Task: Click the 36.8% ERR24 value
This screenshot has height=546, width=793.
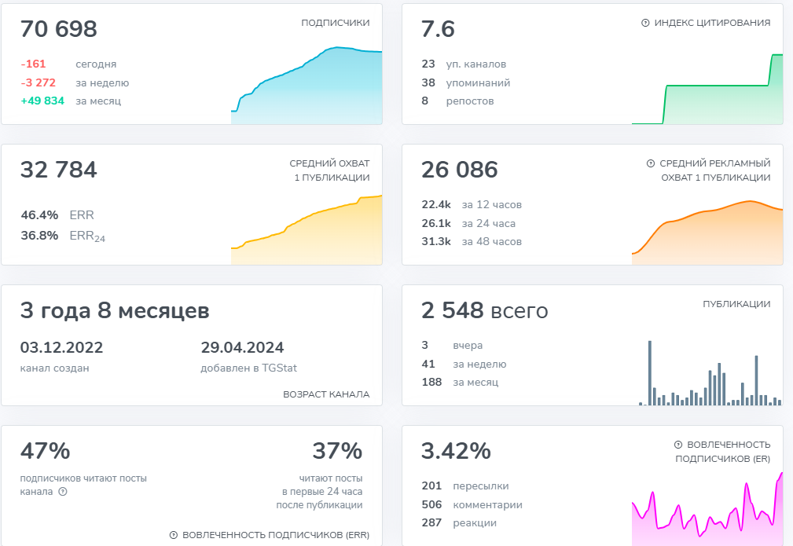Action: coord(39,236)
